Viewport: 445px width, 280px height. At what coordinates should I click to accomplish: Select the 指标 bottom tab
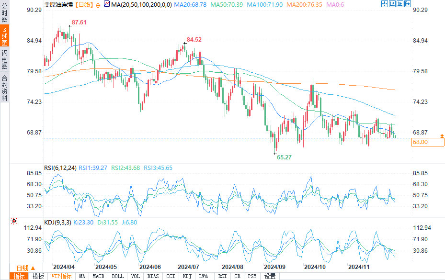[x=19, y=276]
